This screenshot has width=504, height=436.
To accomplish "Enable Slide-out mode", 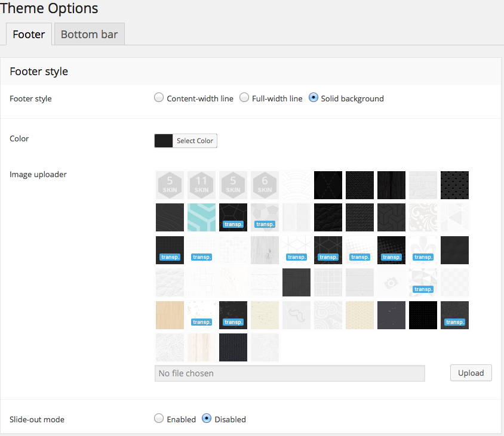I will [x=159, y=419].
